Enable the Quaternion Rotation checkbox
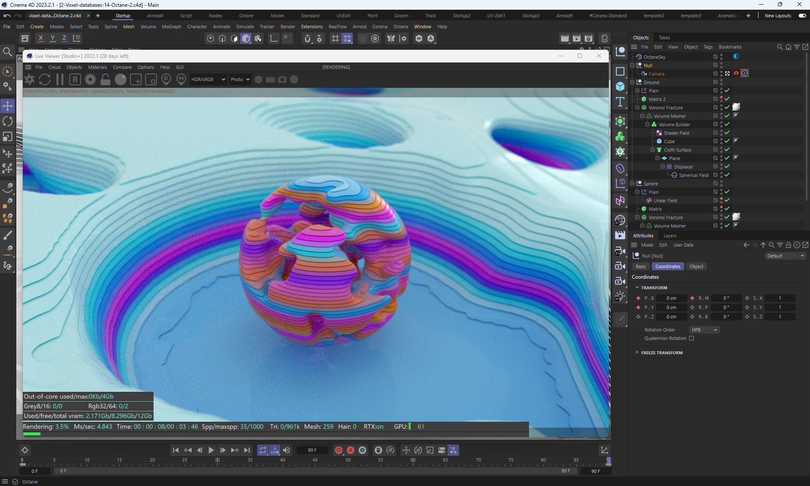810x486 pixels. pos(691,338)
